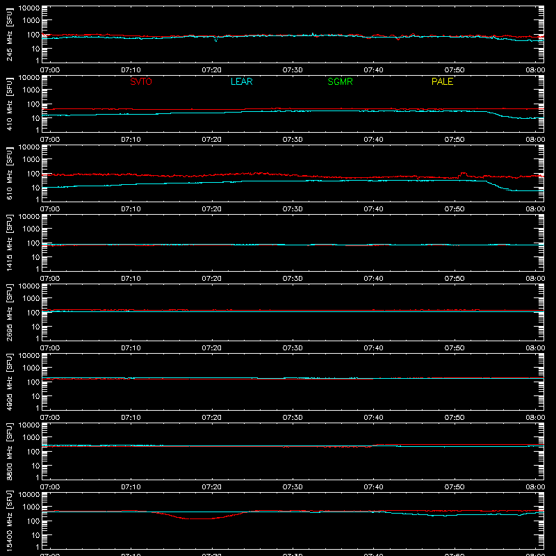The width and height of the screenshot is (556, 556).
Task: Click the 1000 tick on 2695 MHz axis
Action: point(31,299)
